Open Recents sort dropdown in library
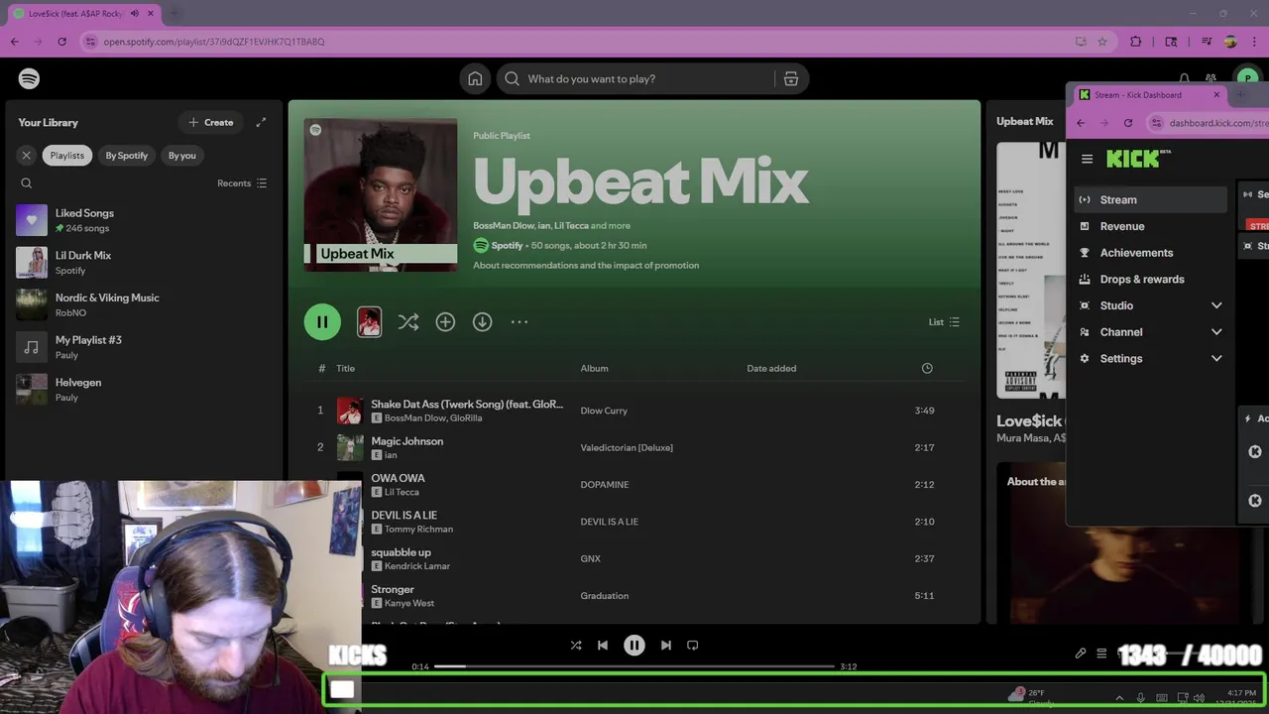 pos(242,183)
